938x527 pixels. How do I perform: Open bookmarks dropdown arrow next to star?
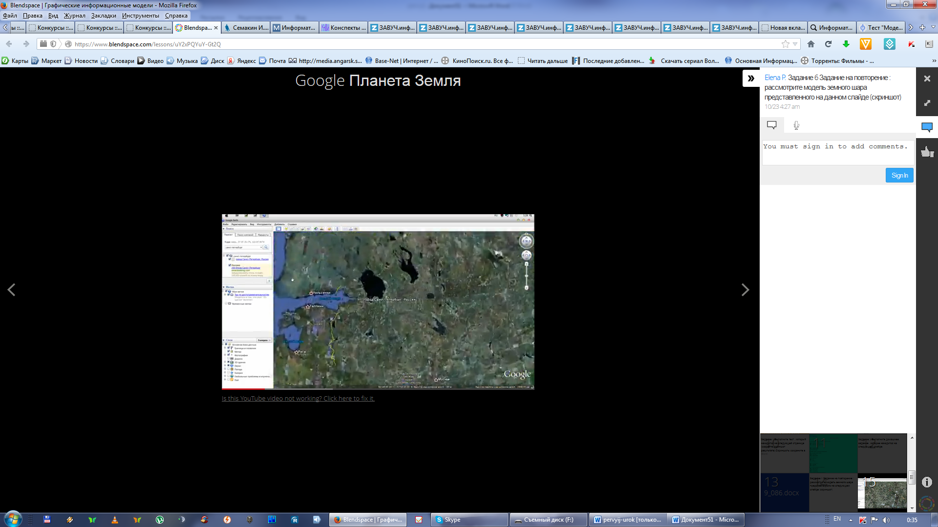(795, 44)
